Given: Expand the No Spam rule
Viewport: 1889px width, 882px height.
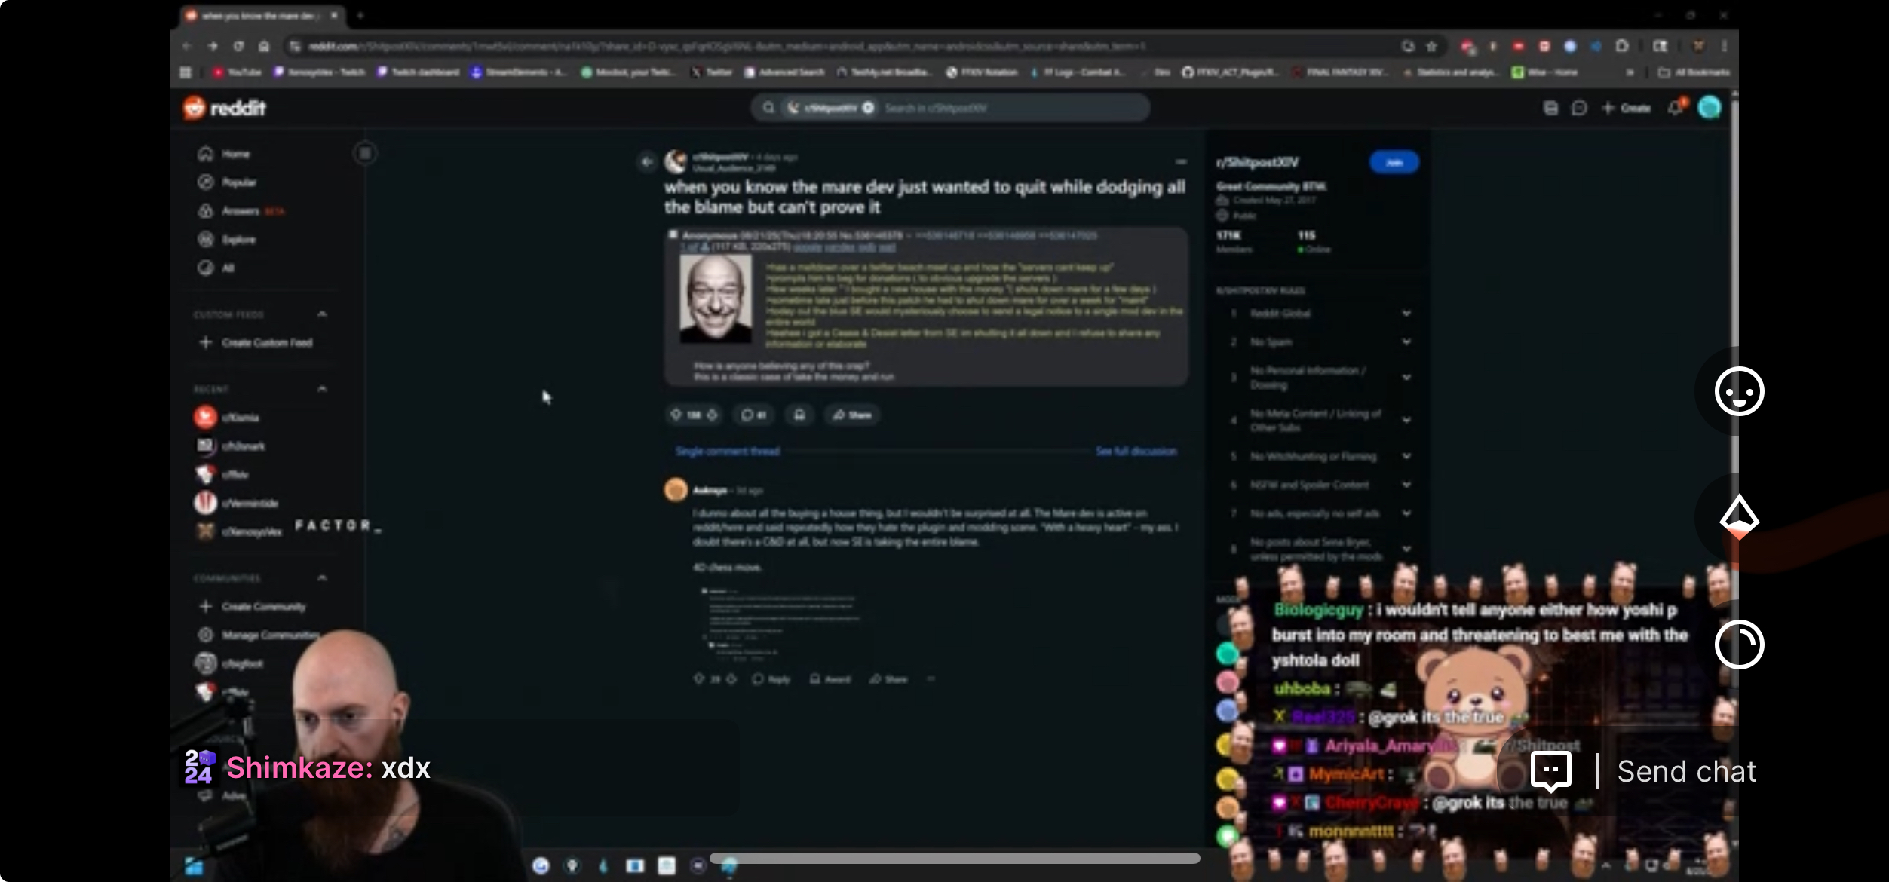Looking at the screenshot, I should coord(1406,342).
